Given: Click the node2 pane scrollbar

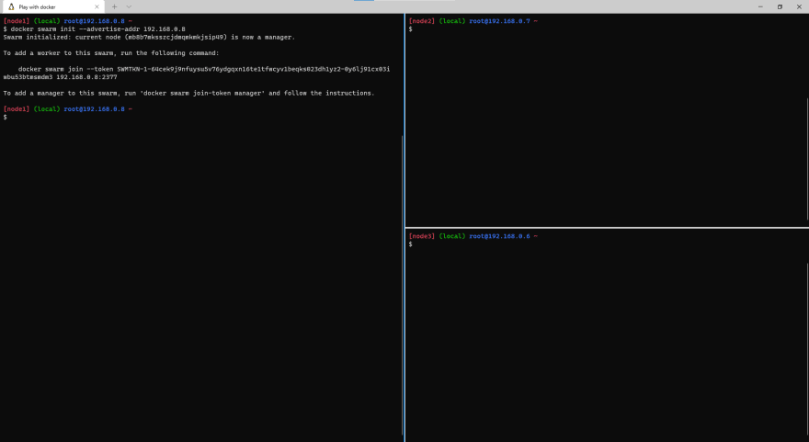Looking at the screenshot, I should (807, 159).
